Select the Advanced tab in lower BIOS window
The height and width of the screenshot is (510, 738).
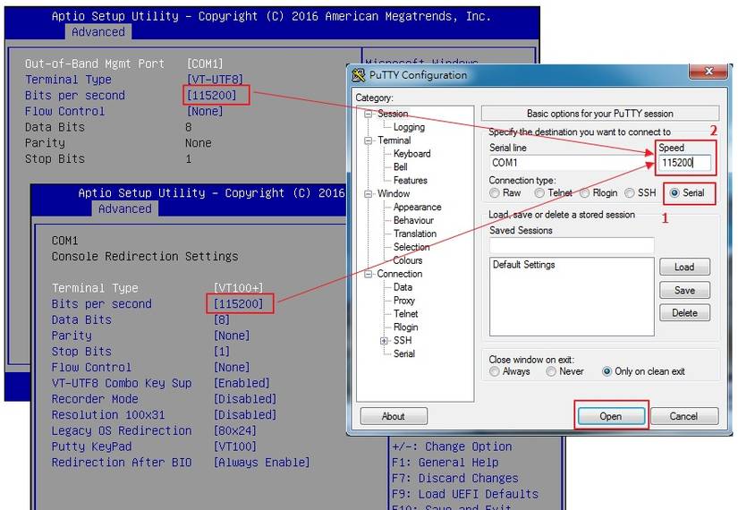click(125, 209)
